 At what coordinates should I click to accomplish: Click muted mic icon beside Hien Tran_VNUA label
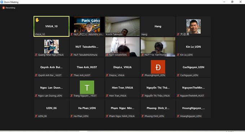click(x=107, y=96)
